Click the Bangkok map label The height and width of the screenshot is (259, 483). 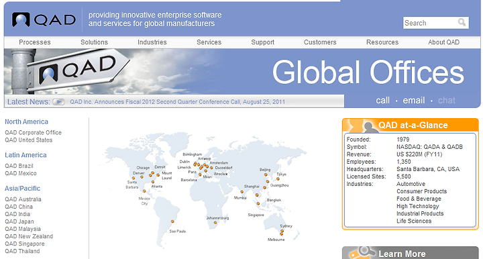(274, 200)
